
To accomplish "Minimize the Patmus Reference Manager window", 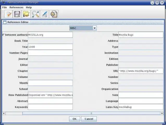I will click(x=152, y=3).
